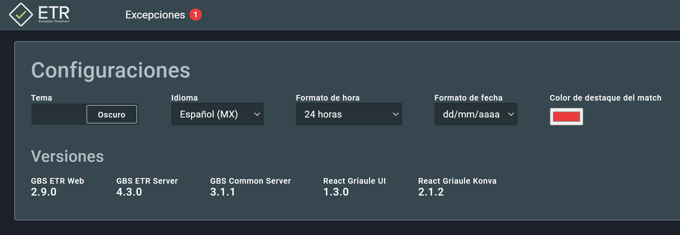
Task: Click the GBS ETR Web version 2.9.0
Action: tap(44, 192)
